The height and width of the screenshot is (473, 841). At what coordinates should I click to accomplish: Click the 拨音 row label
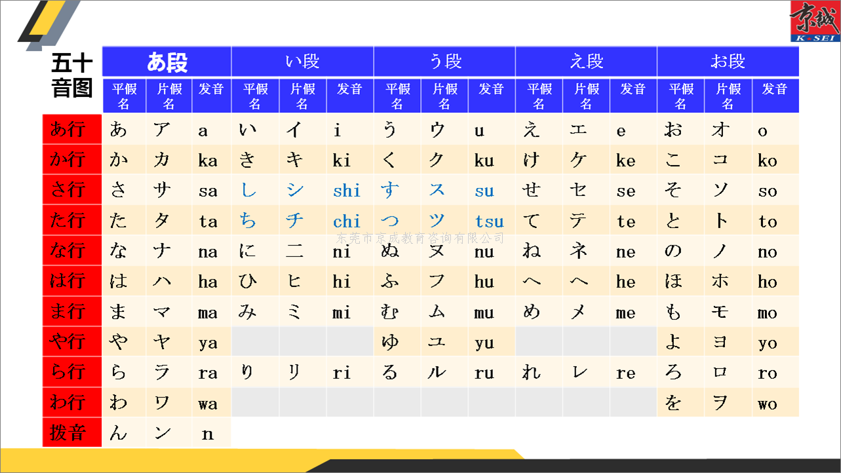click(72, 432)
